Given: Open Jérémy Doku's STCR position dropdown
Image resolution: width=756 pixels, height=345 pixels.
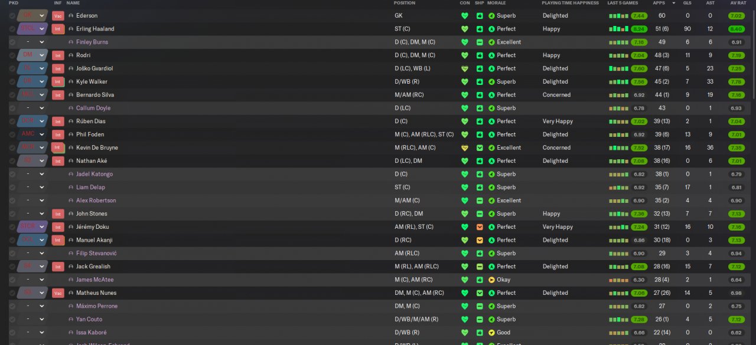Looking at the screenshot, I should [x=32, y=227].
